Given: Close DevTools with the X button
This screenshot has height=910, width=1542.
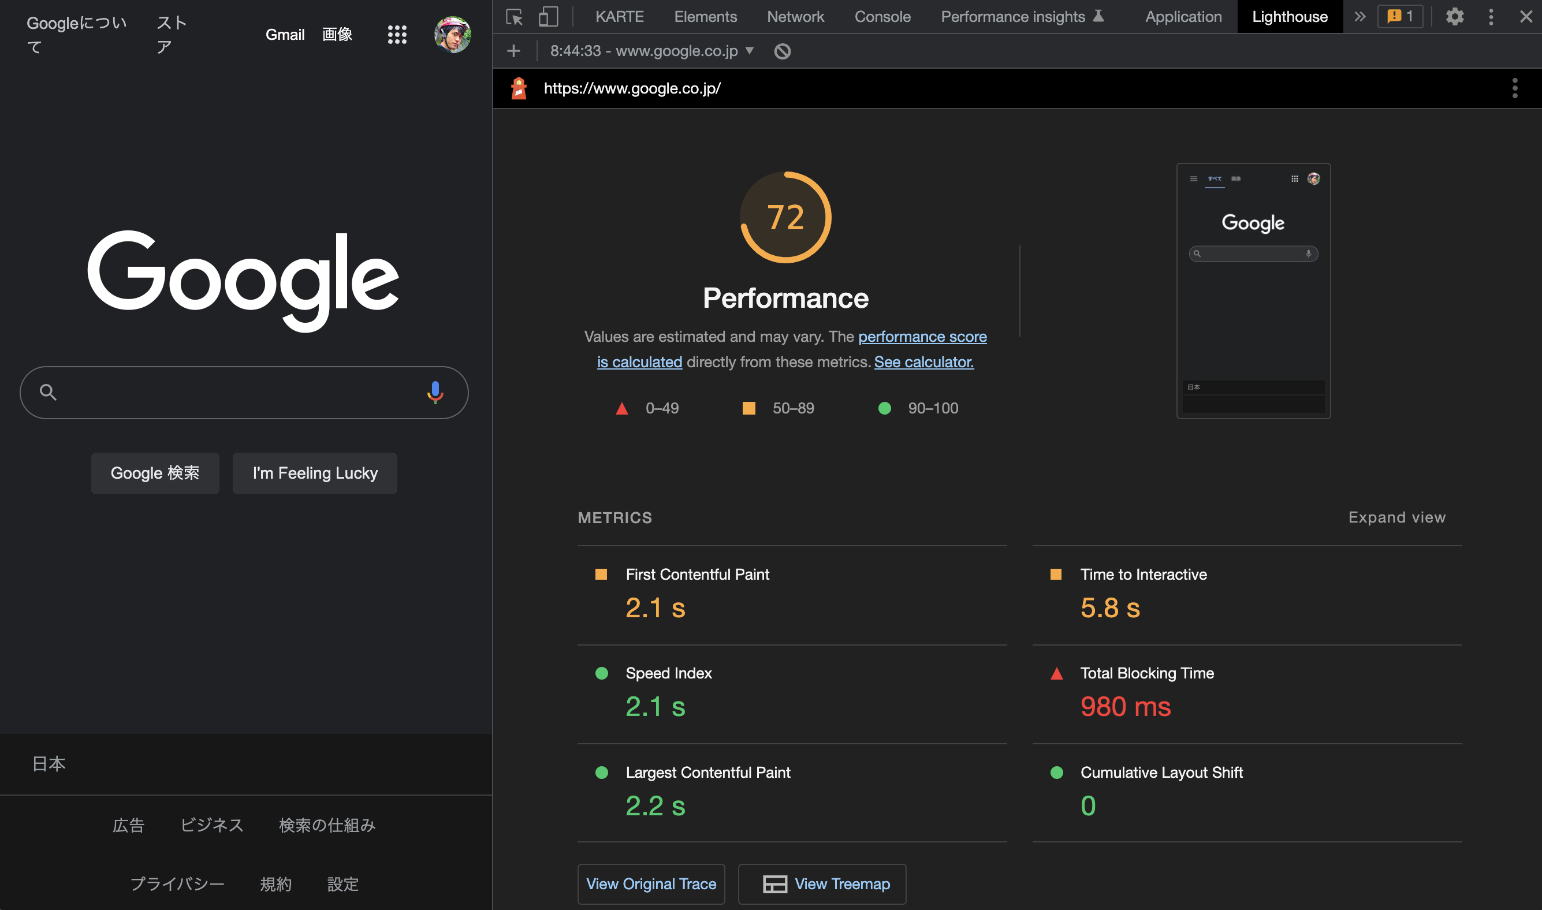Looking at the screenshot, I should pos(1526,17).
